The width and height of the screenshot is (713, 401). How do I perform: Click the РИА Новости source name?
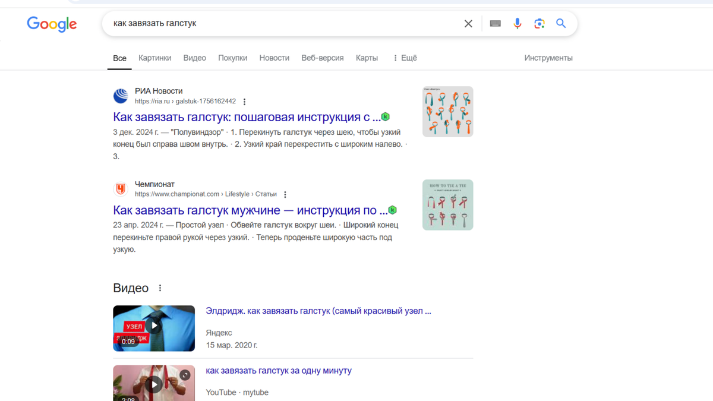(159, 91)
